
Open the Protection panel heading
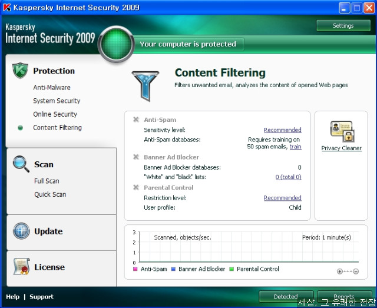(54, 71)
